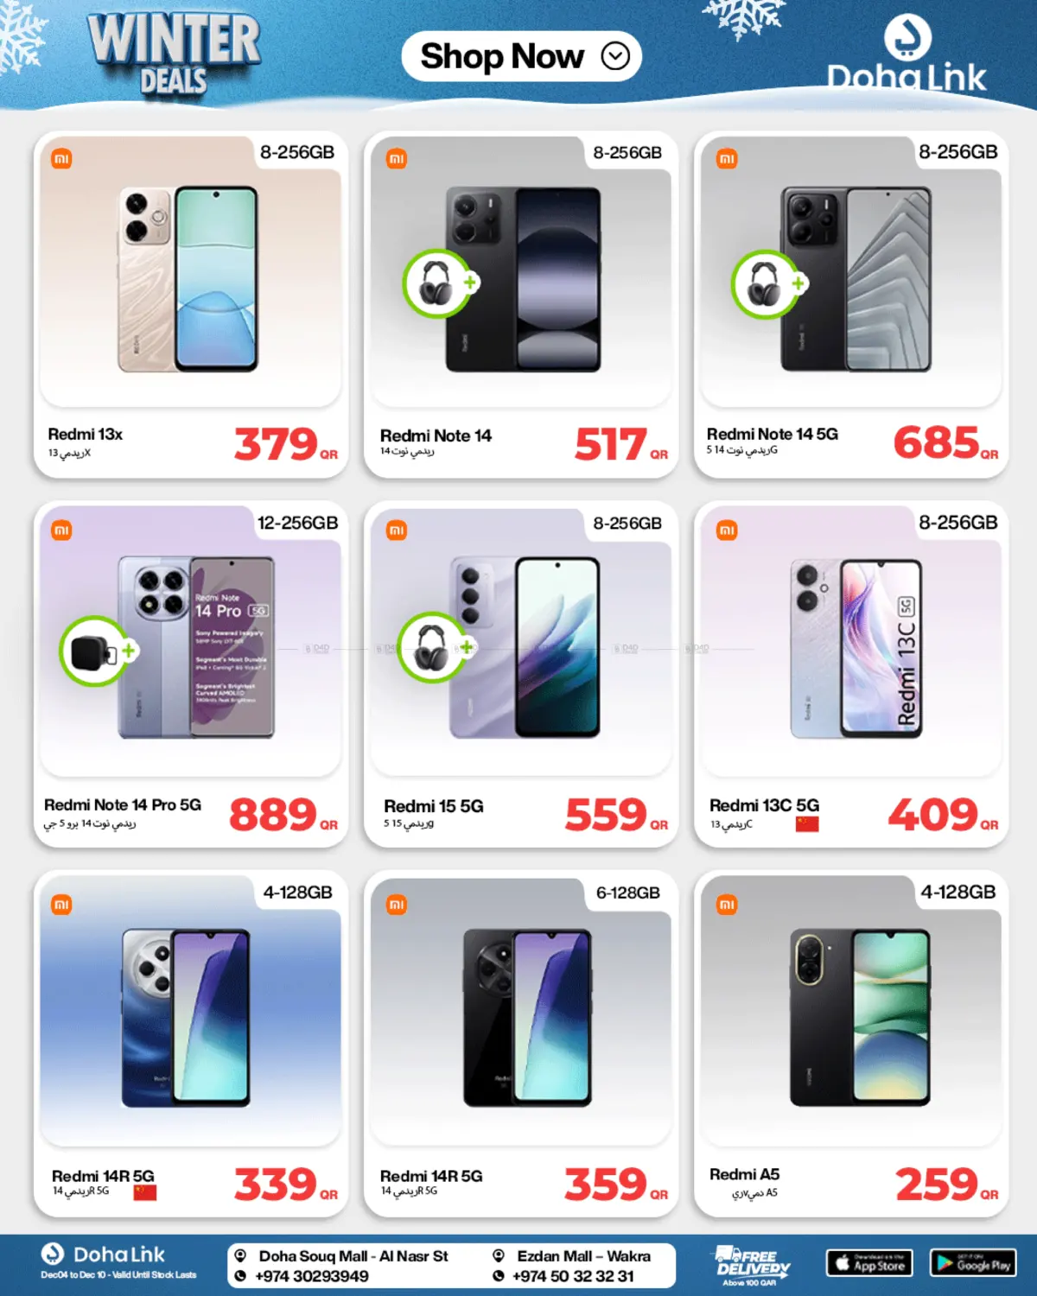Open the App Store download badge
This screenshot has width=1037, height=1296.
point(869,1263)
